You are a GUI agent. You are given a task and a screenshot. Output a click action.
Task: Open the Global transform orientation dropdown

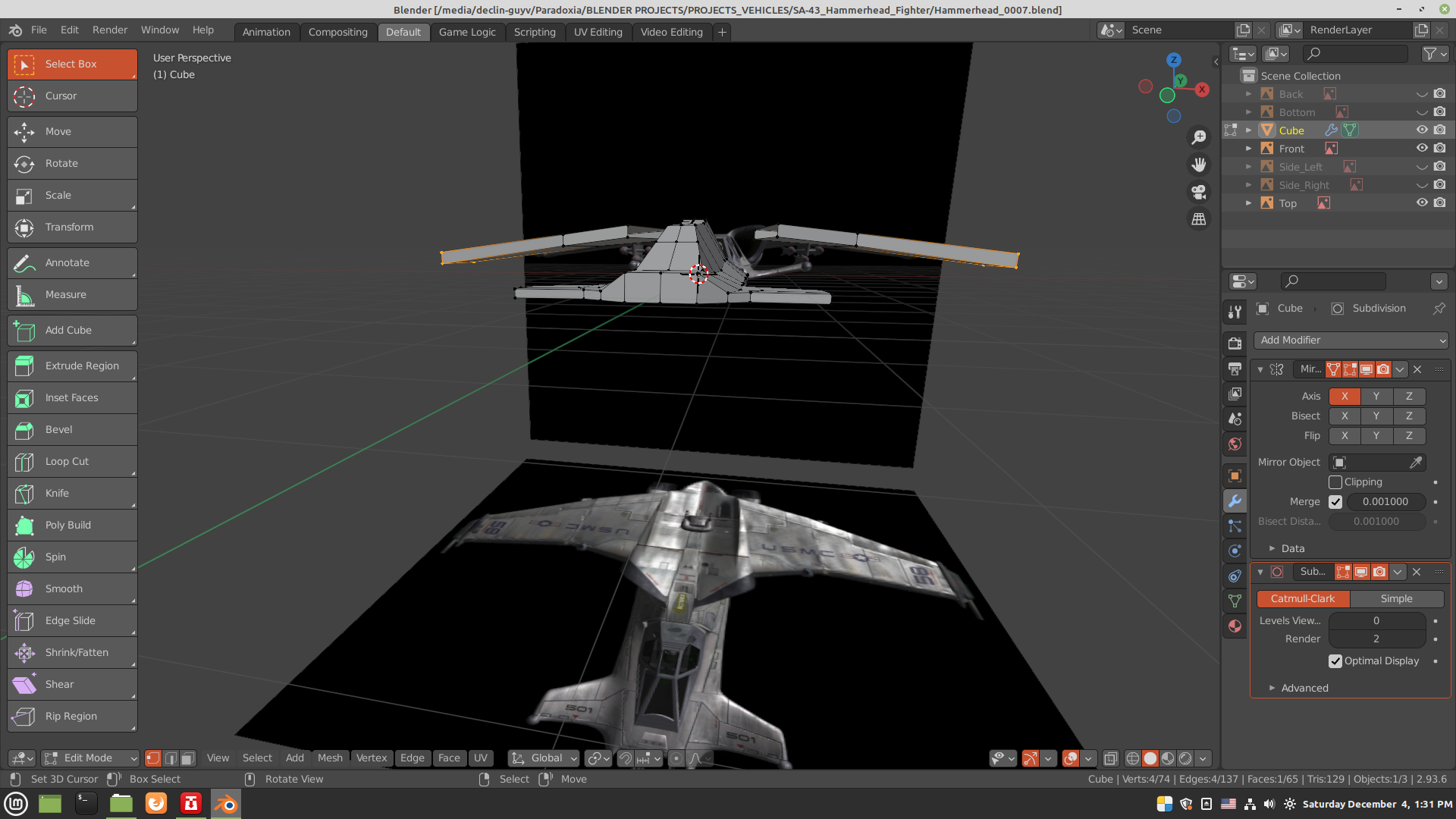click(x=544, y=758)
